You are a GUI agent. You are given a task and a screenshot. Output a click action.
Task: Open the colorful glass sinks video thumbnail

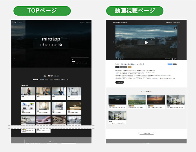[x=28, y=107]
